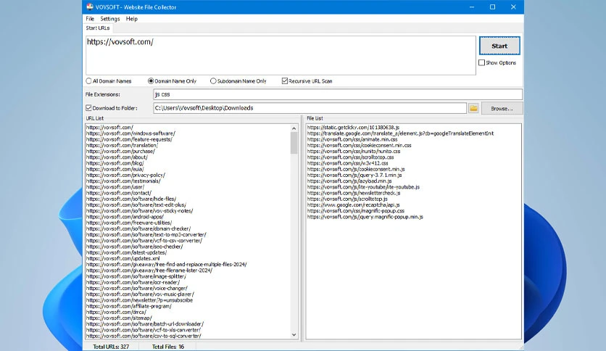This screenshot has width=606, height=351.
Task: Select css/magnific-popup.css file row
Action: pos(356,211)
